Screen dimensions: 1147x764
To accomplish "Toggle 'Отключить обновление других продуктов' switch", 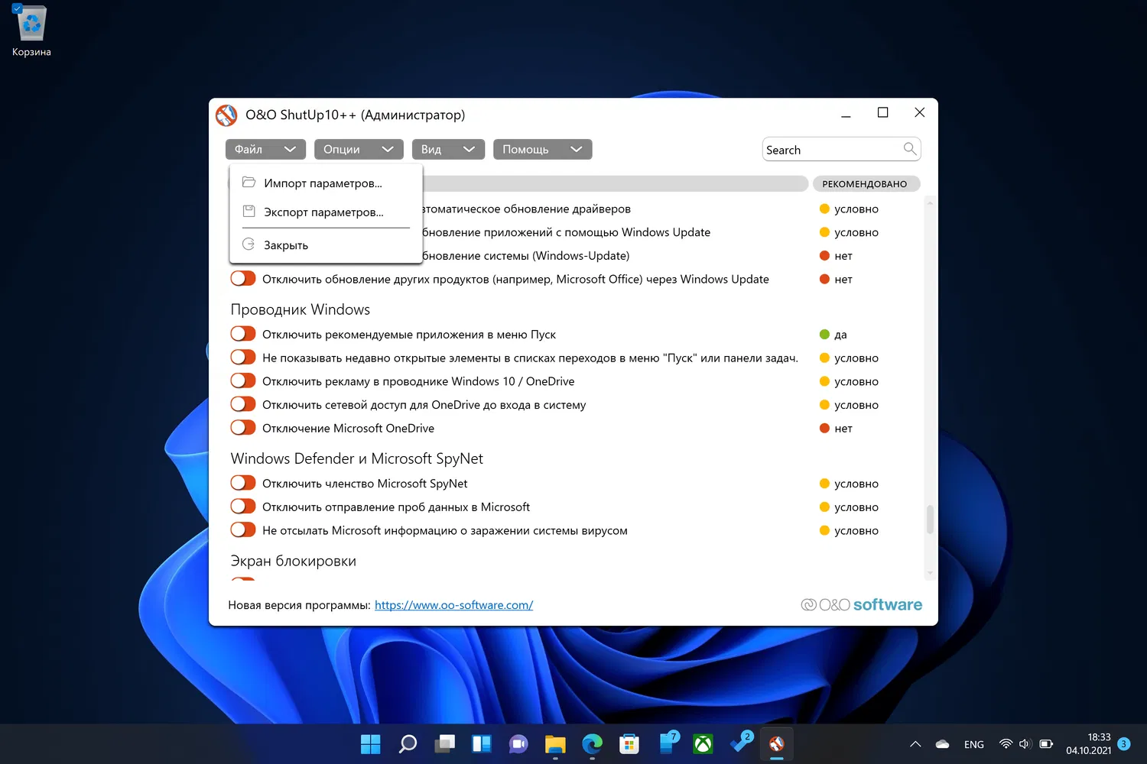I will pos(243,279).
